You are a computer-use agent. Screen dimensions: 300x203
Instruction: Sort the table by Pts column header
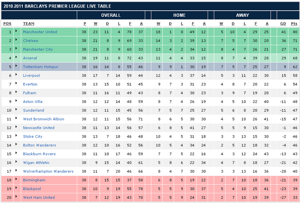click(294, 24)
